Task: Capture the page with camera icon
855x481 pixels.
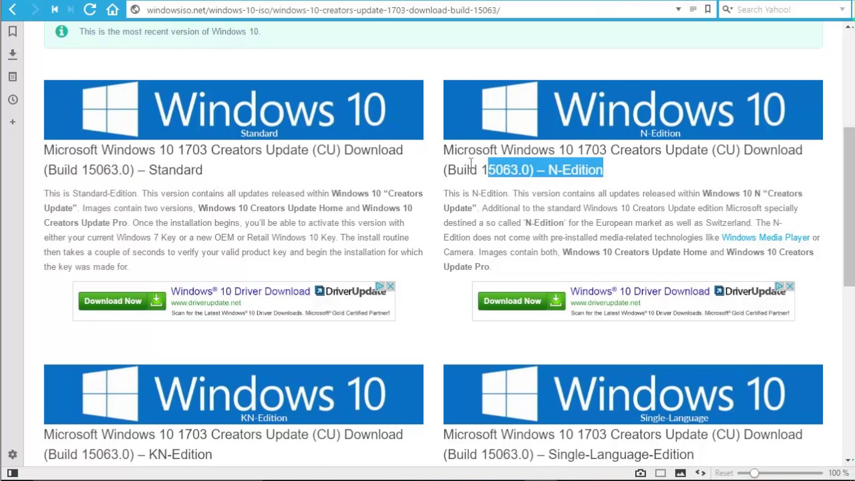Action: click(x=640, y=473)
